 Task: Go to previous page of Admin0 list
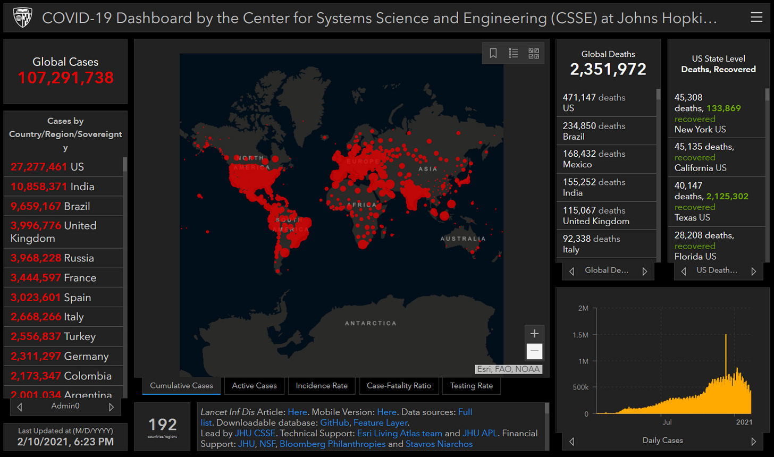[20, 407]
